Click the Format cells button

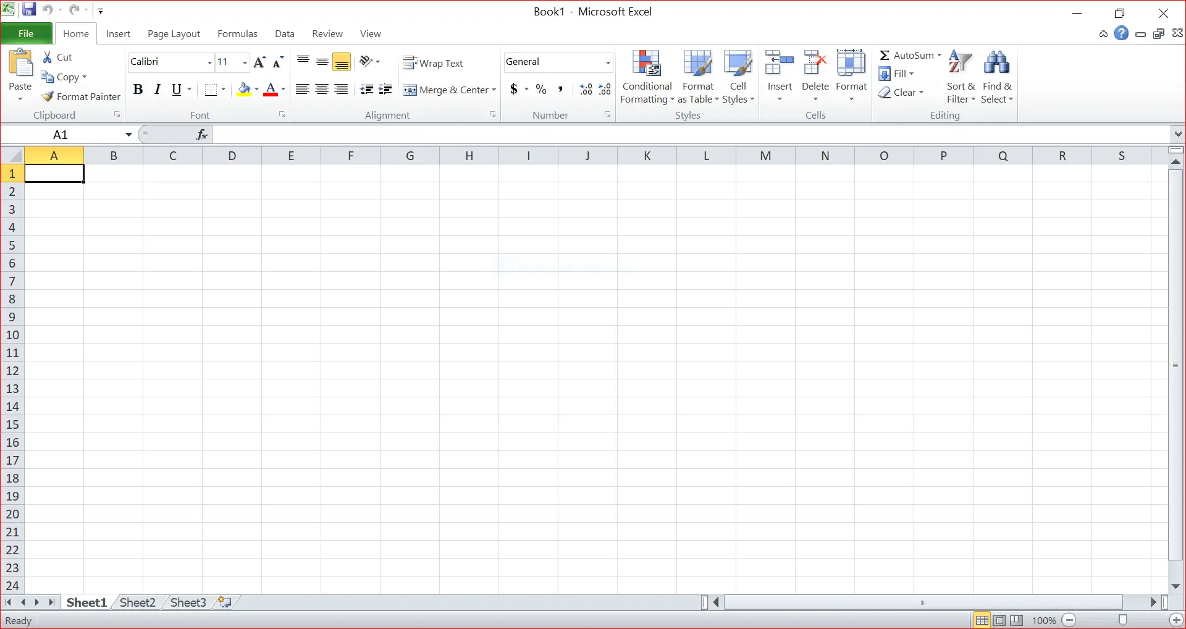851,77
